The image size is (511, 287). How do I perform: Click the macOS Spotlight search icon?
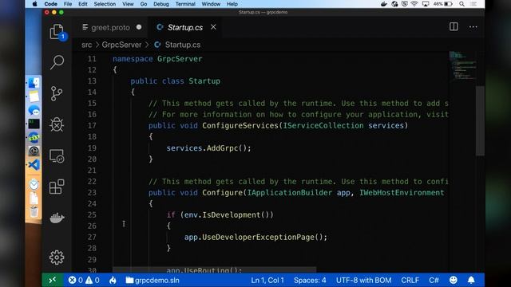pos(461,4)
